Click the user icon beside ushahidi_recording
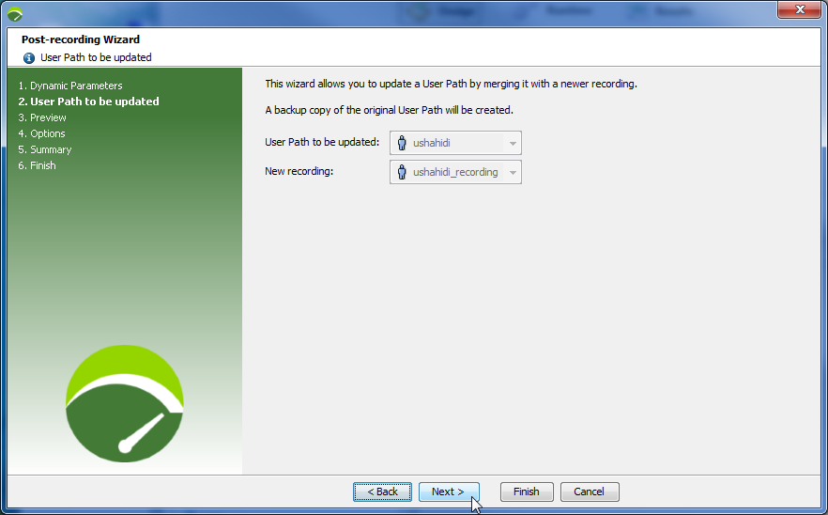828x515 pixels. (x=402, y=172)
